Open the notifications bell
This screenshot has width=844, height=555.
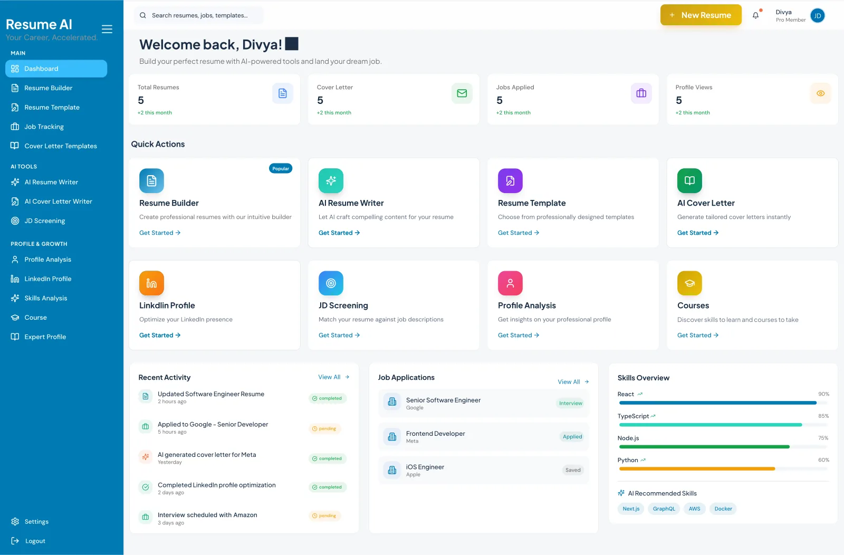756,15
